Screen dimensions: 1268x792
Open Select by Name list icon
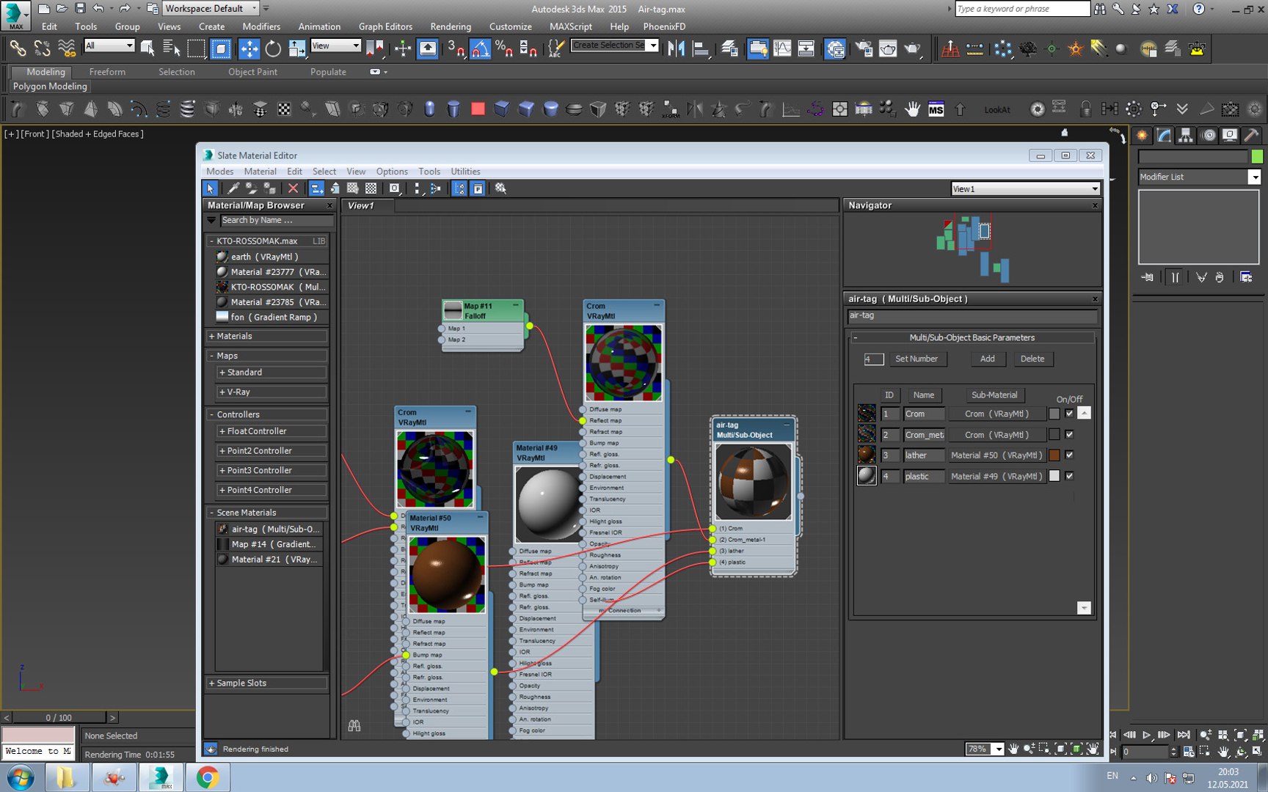[x=172, y=49]
